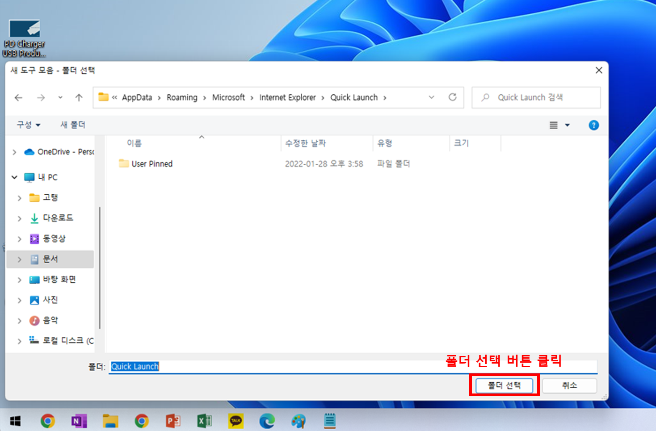Open OneNote from the taskbar
Viewport: 656px width, 431px height.
click(x=79, y=421)
